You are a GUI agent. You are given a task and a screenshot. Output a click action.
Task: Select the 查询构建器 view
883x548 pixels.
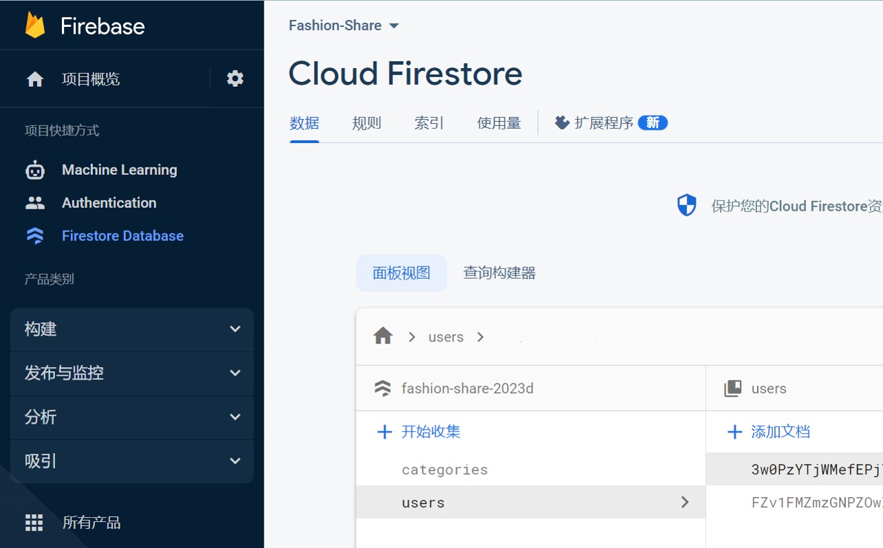point(499,273)
